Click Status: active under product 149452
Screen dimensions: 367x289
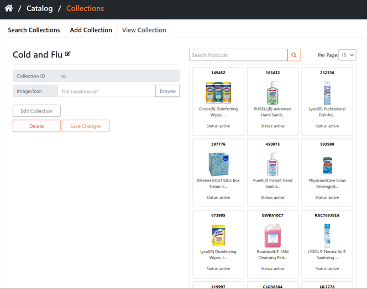[218, 126]
